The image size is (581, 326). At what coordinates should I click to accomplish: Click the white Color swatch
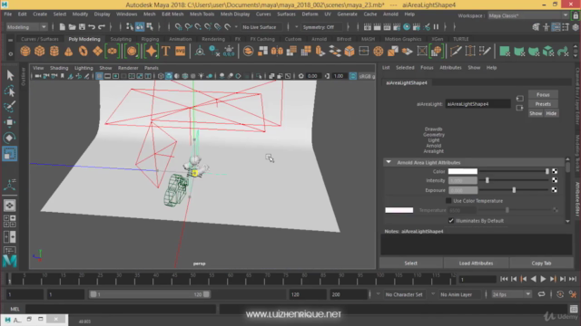point(462,171)
